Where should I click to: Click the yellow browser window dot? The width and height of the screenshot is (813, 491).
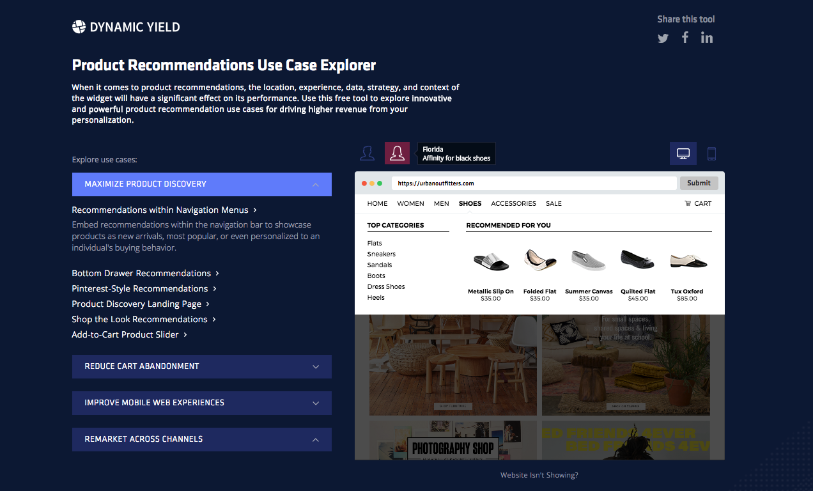pos(372,183)
